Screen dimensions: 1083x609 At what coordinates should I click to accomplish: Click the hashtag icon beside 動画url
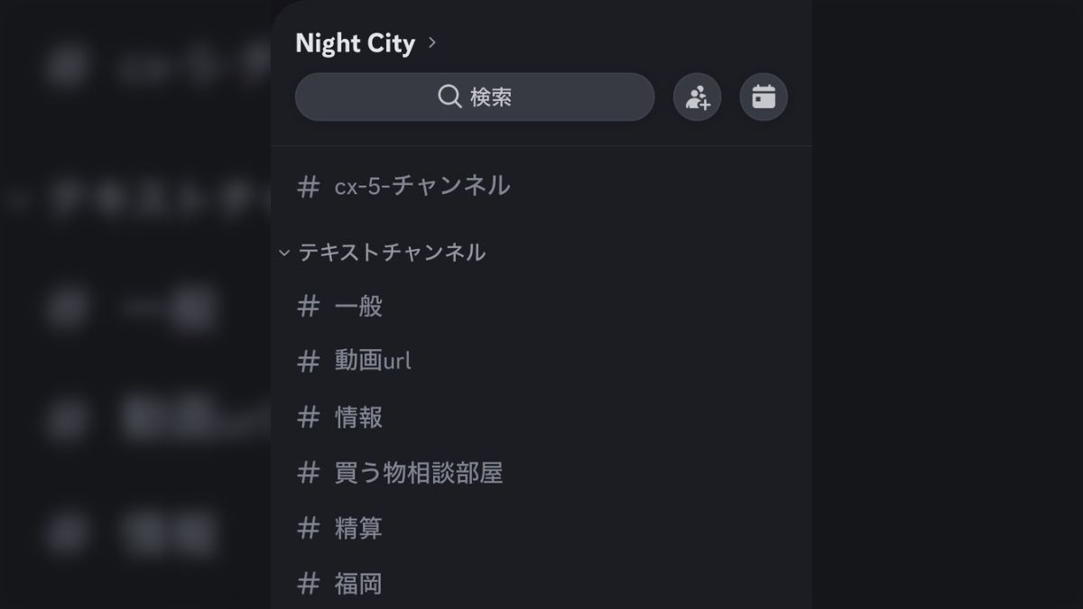308,362
